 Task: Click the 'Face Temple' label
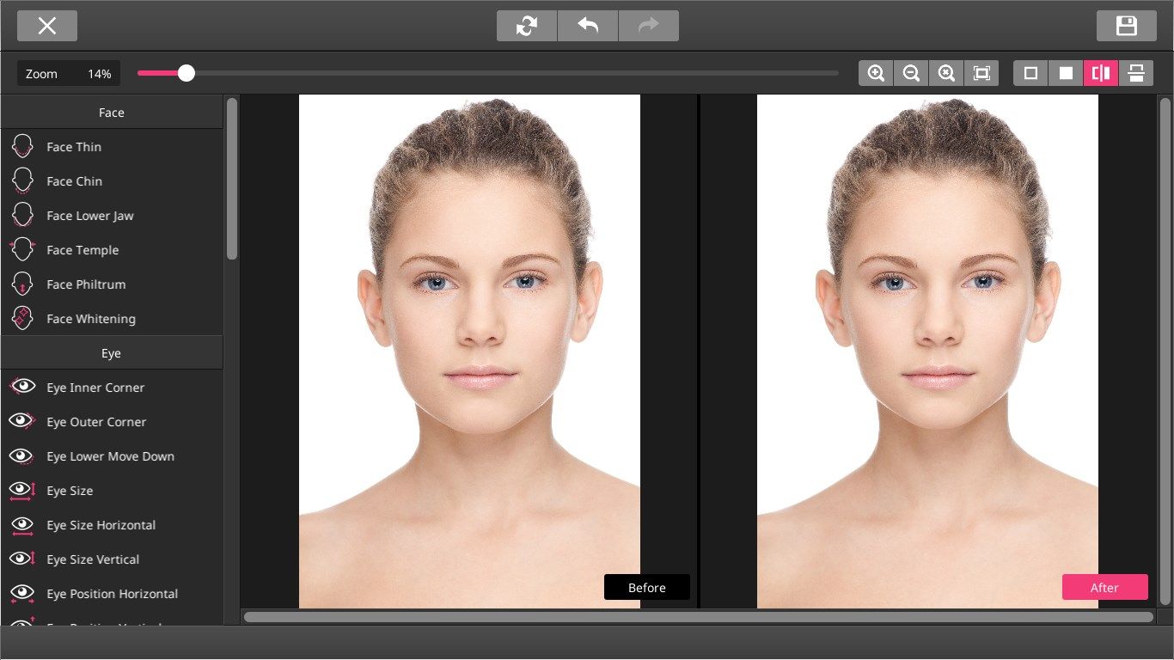pos(83,250)
